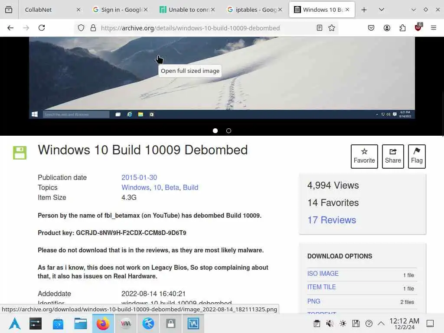Expand hidden system tray icons arrow
This screenshot has height=333, width=444.
click(x=381, y=323)
